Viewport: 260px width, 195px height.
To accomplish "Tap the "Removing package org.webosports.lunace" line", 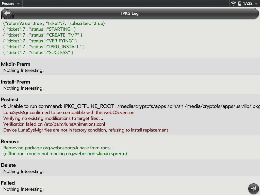I will click(x=58, y=148).
